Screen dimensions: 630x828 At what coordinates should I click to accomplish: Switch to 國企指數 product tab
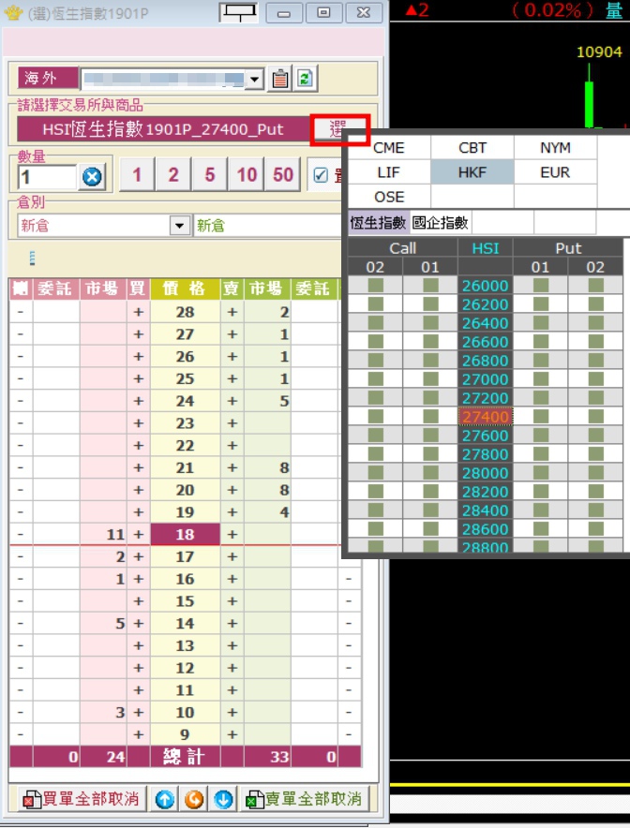coord(441,223)
